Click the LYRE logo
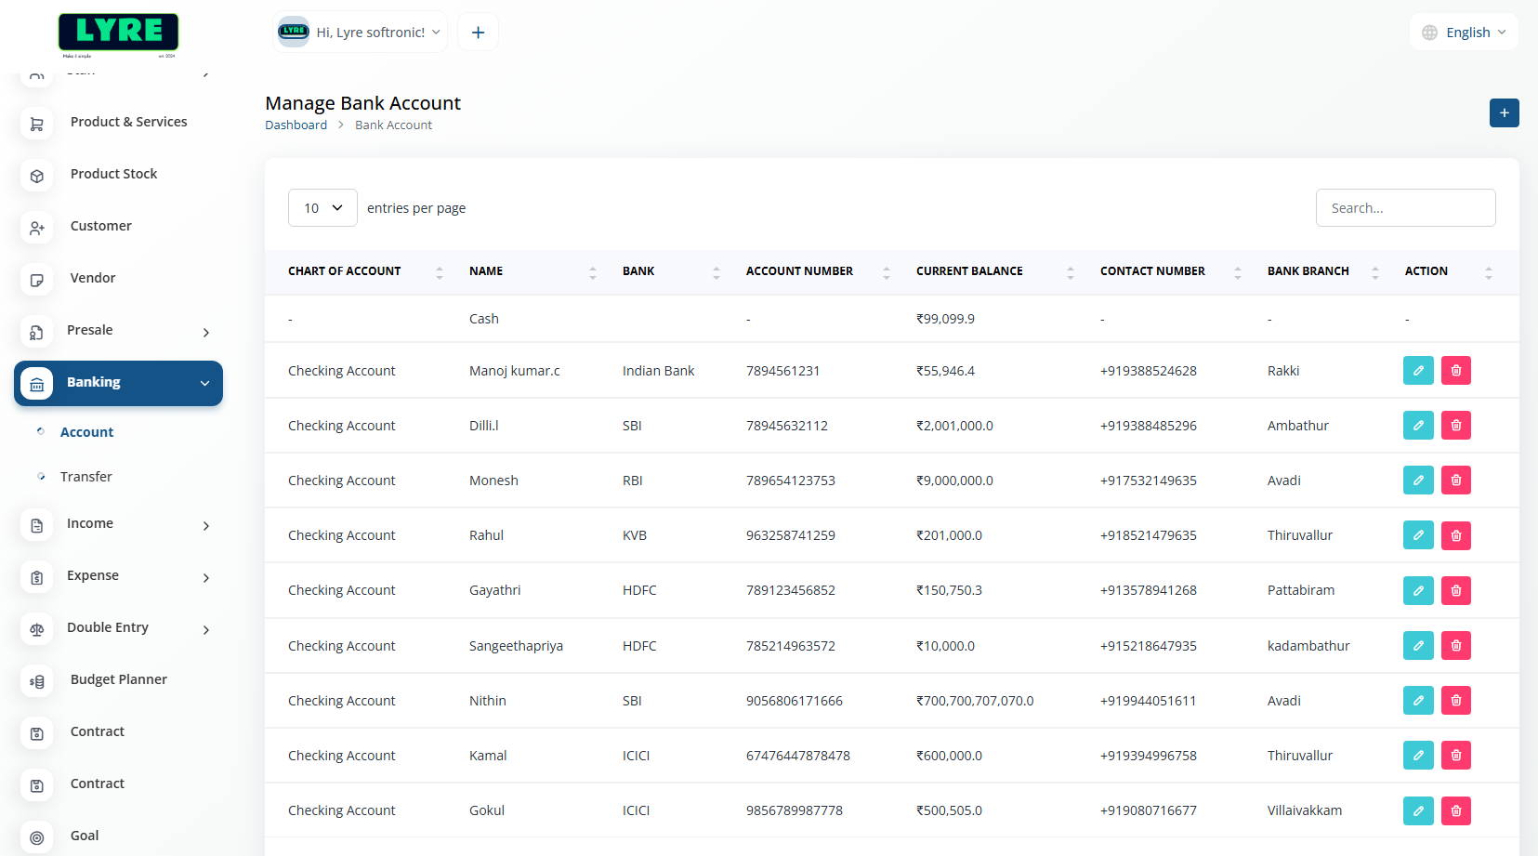 point(118,33)
